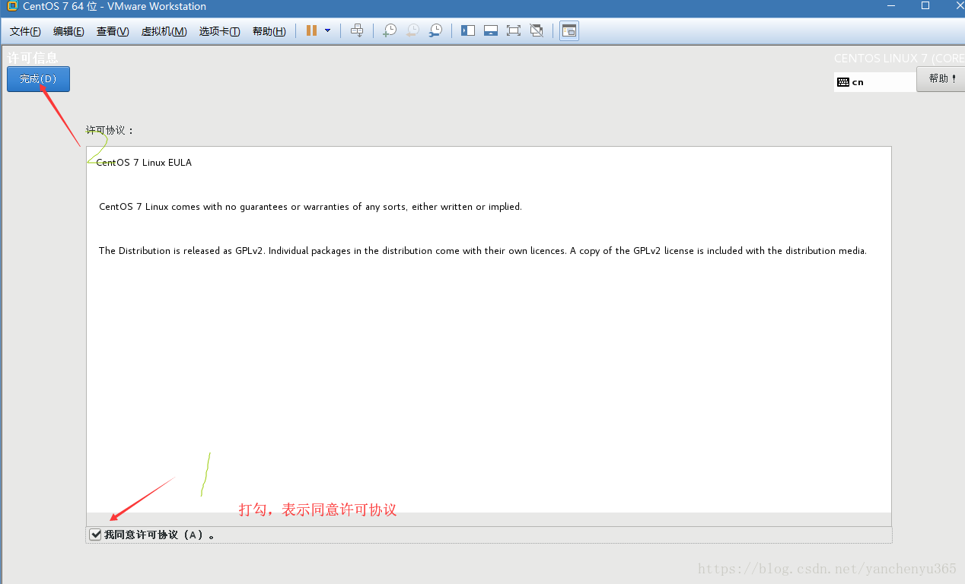Screen dimensions: 965x584
Task: Pause the virtual machine
Action: click(311, 30)
